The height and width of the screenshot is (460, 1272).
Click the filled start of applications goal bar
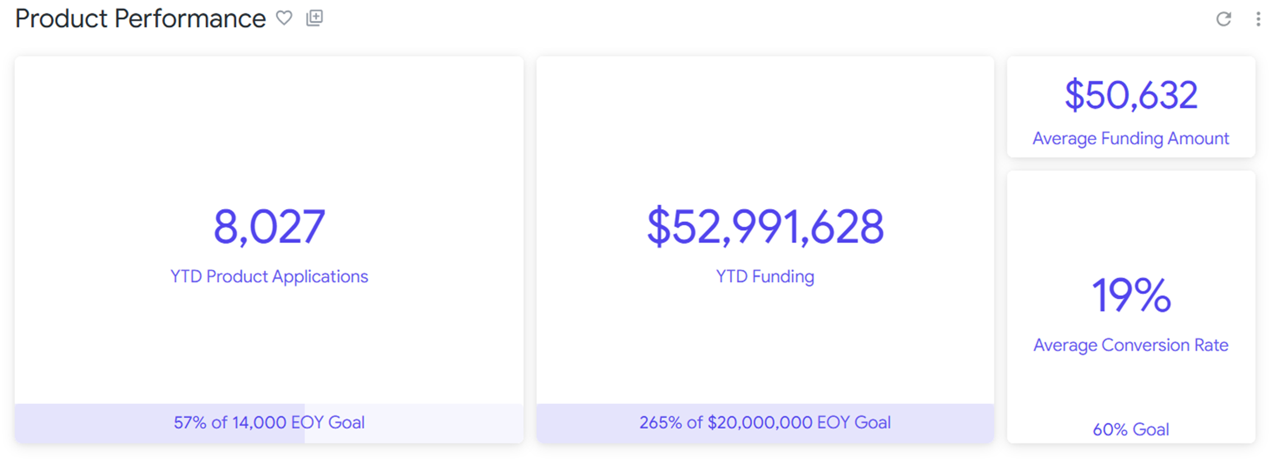(84, 423)
